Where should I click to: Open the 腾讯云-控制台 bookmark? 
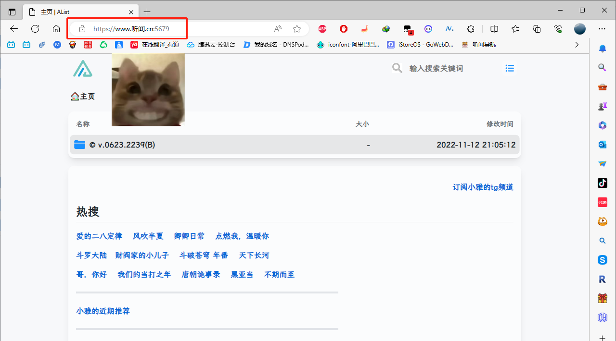coord(211,45)
